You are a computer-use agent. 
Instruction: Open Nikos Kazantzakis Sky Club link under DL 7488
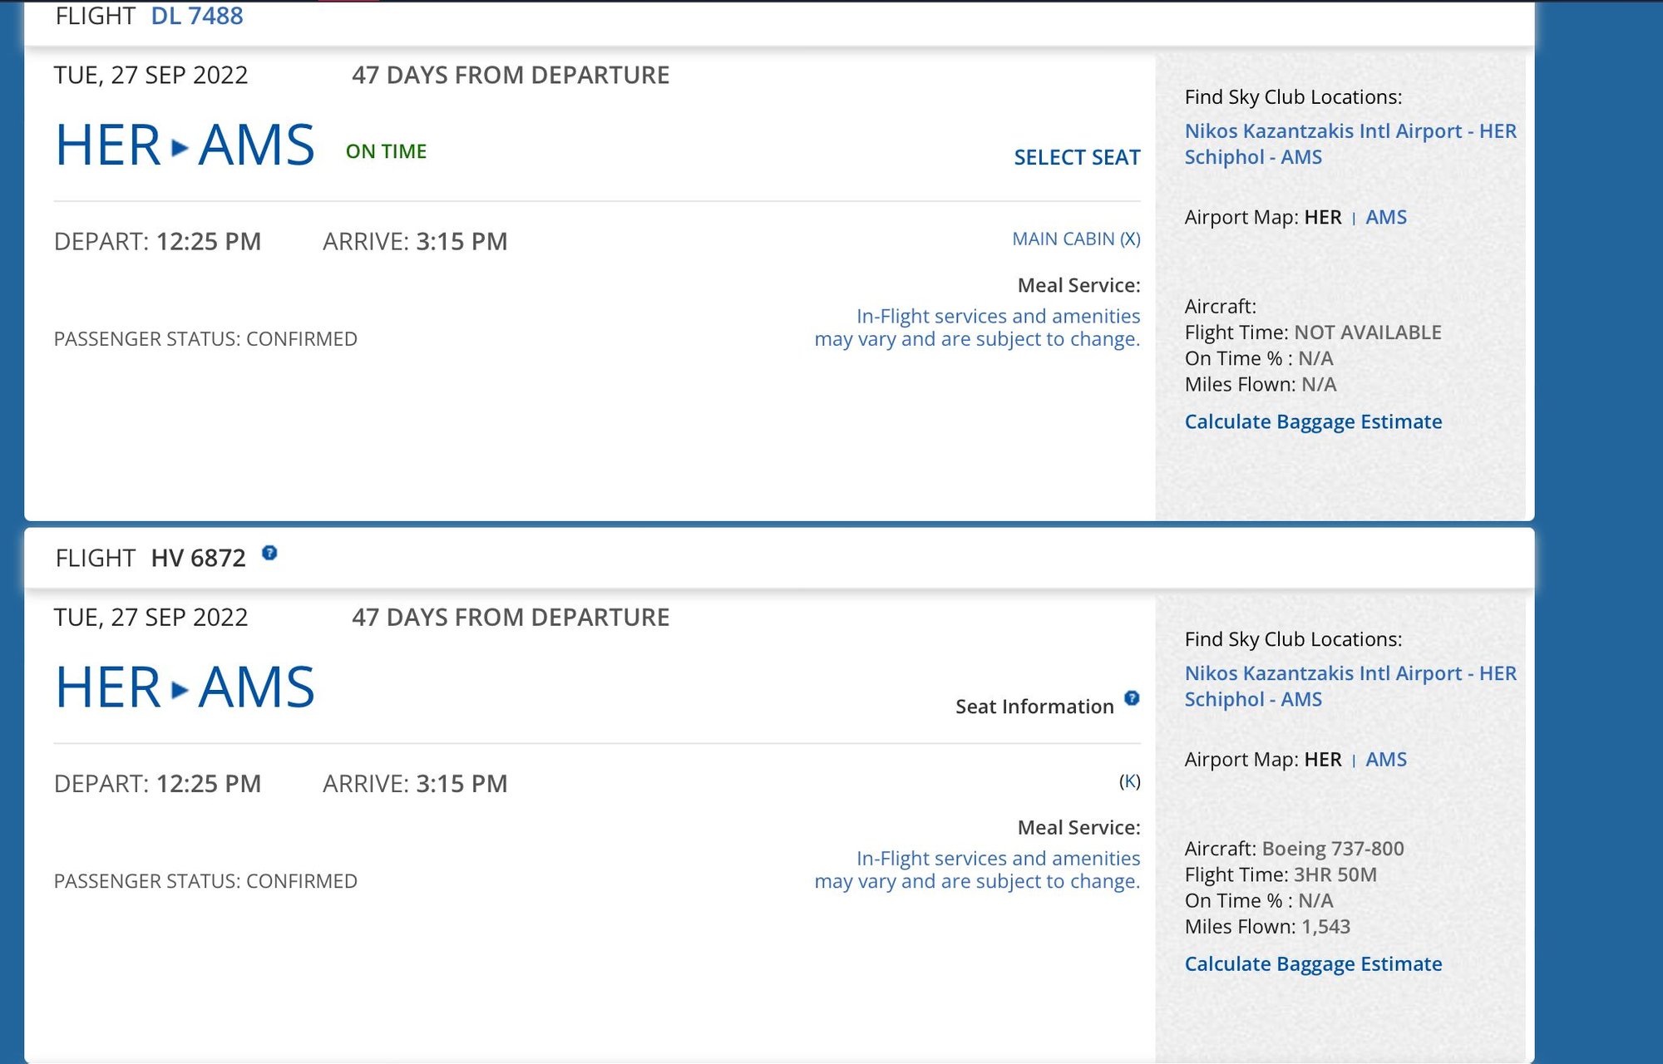click(1350, 131)
